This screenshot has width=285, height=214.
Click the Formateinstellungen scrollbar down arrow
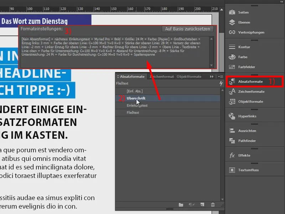[211, 65]
